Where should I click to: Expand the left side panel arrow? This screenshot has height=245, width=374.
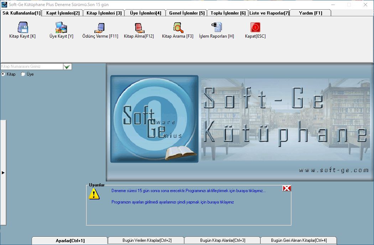point(3,173)
